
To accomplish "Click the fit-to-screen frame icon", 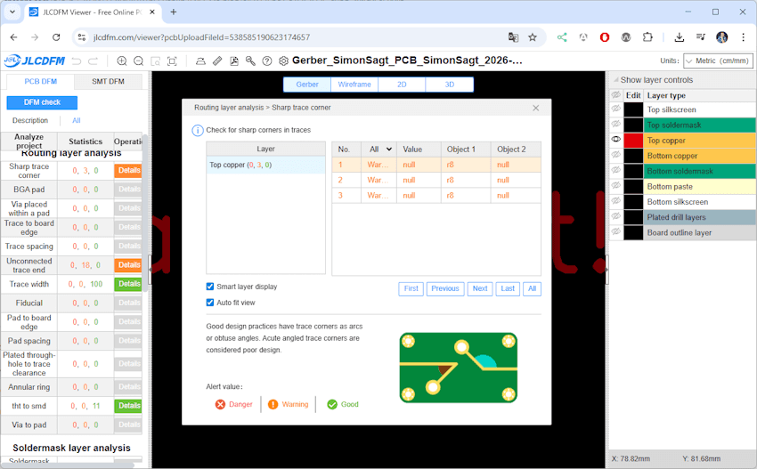I will click(x=172, y=61).
